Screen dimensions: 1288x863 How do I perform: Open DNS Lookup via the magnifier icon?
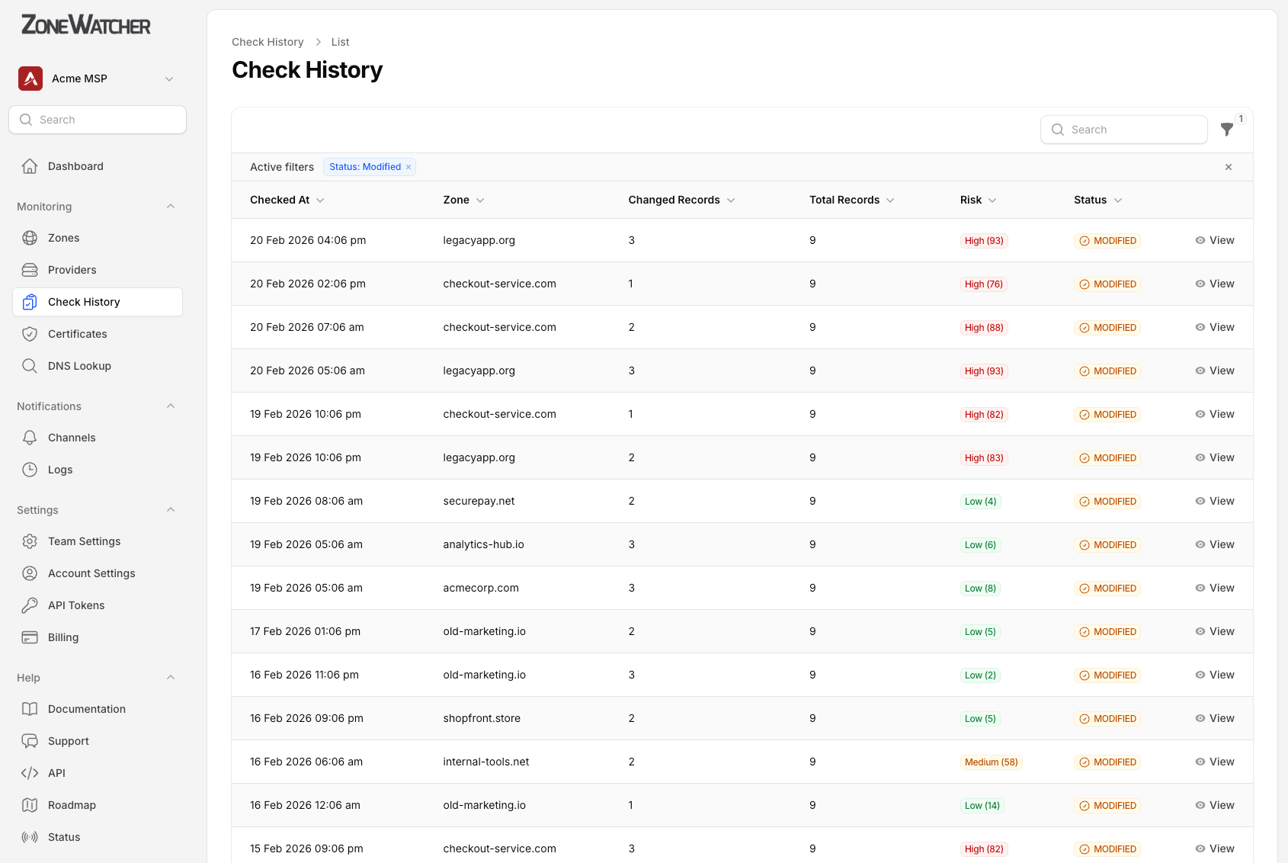tap(30, 365)
